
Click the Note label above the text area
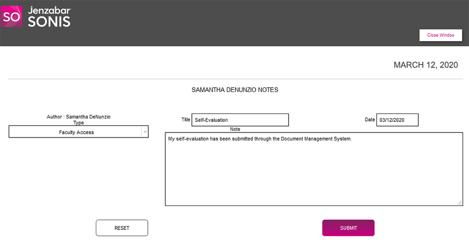(235, 129)
